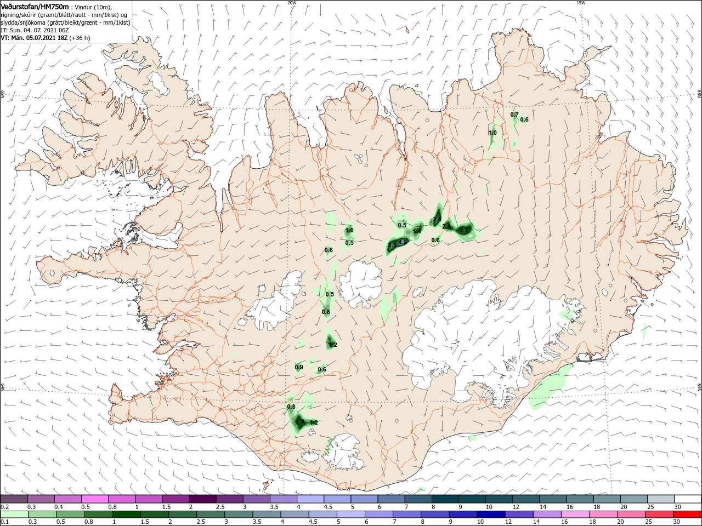Image resolution: width=702 pixels, height=526 pixels.
Task: Click the '20W' longitude label
Action: pyautogui.click(x=292, y=3)
